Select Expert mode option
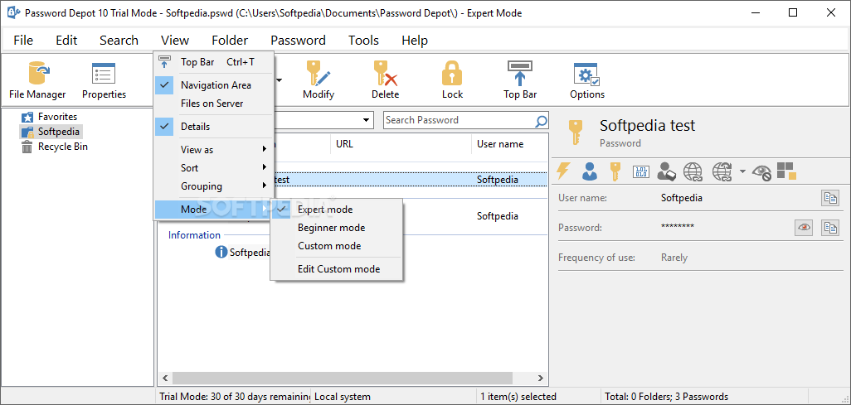Image resolution: width=851 pixels, height=405 pixels. pos(337,210)
